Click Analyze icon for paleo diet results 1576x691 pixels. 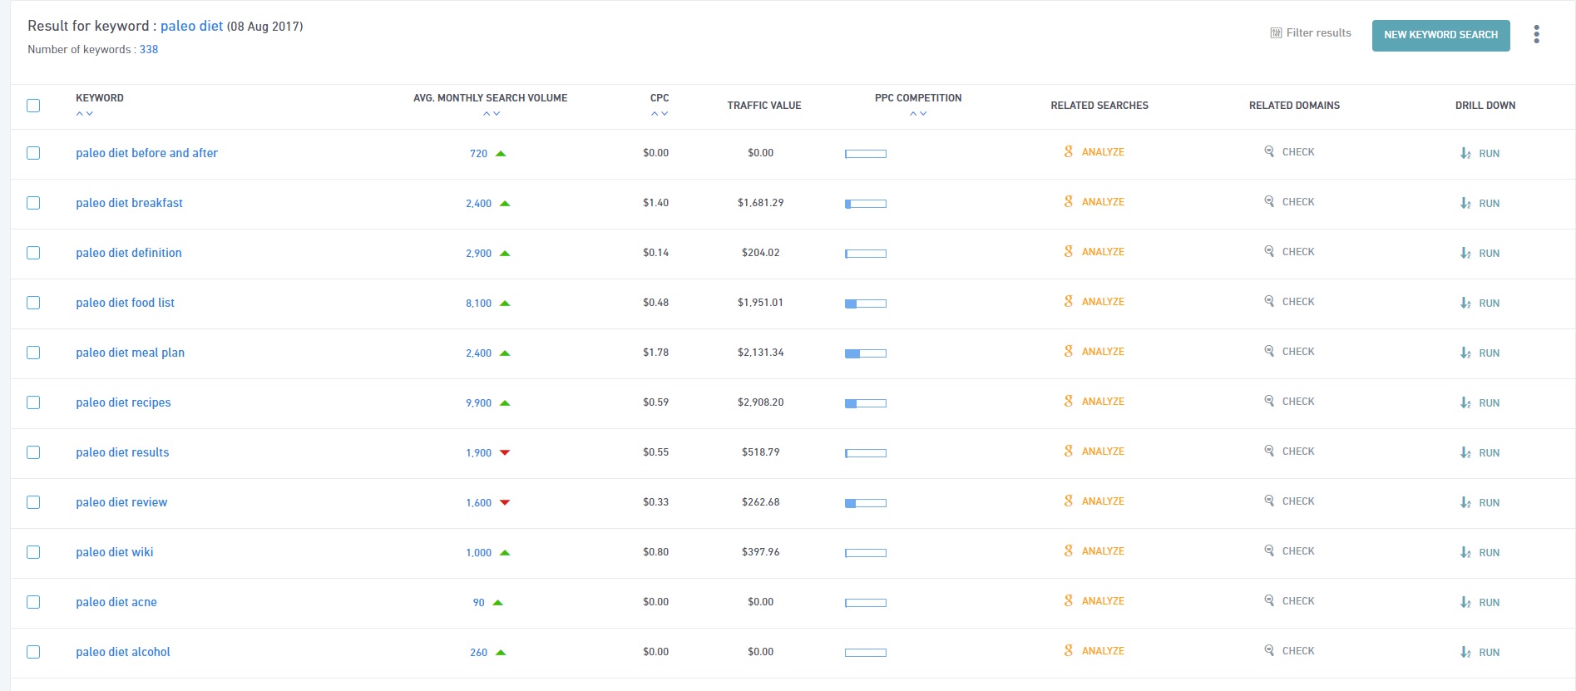(x=1069, y=452)
